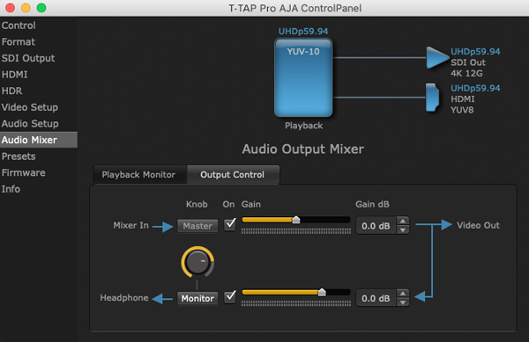Click the HDMI output connector icon
529x342 pixels.
coord(432,98)
